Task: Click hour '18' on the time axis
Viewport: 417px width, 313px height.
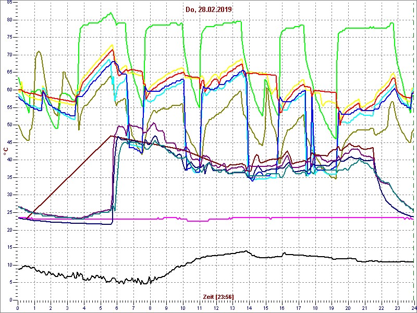Action: (x=315, y=307)
